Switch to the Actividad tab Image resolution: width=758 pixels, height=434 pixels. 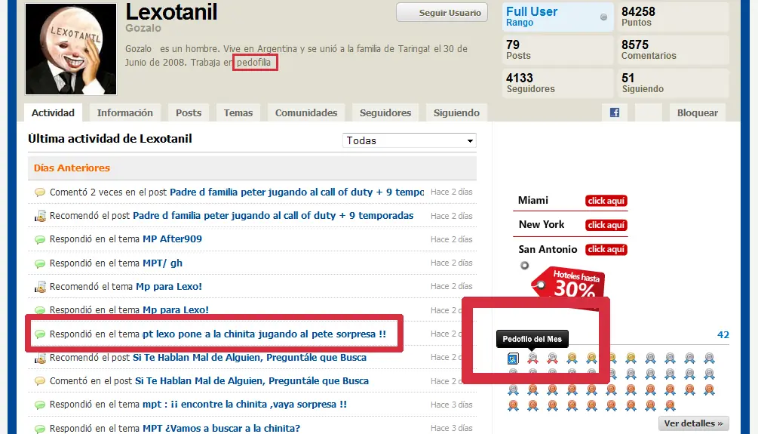tap(53, 112)
